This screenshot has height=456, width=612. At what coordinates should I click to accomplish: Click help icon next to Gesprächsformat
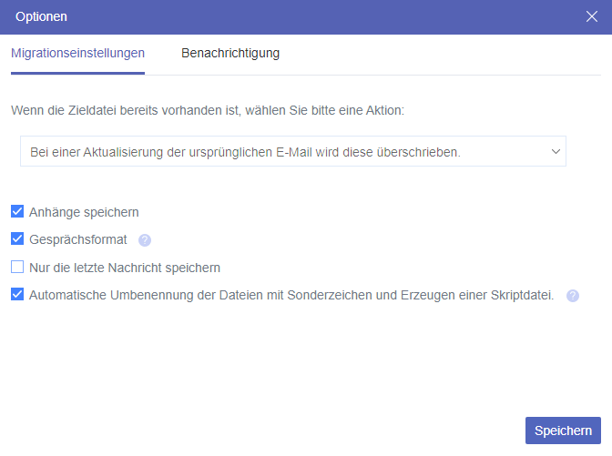(144, 240)
